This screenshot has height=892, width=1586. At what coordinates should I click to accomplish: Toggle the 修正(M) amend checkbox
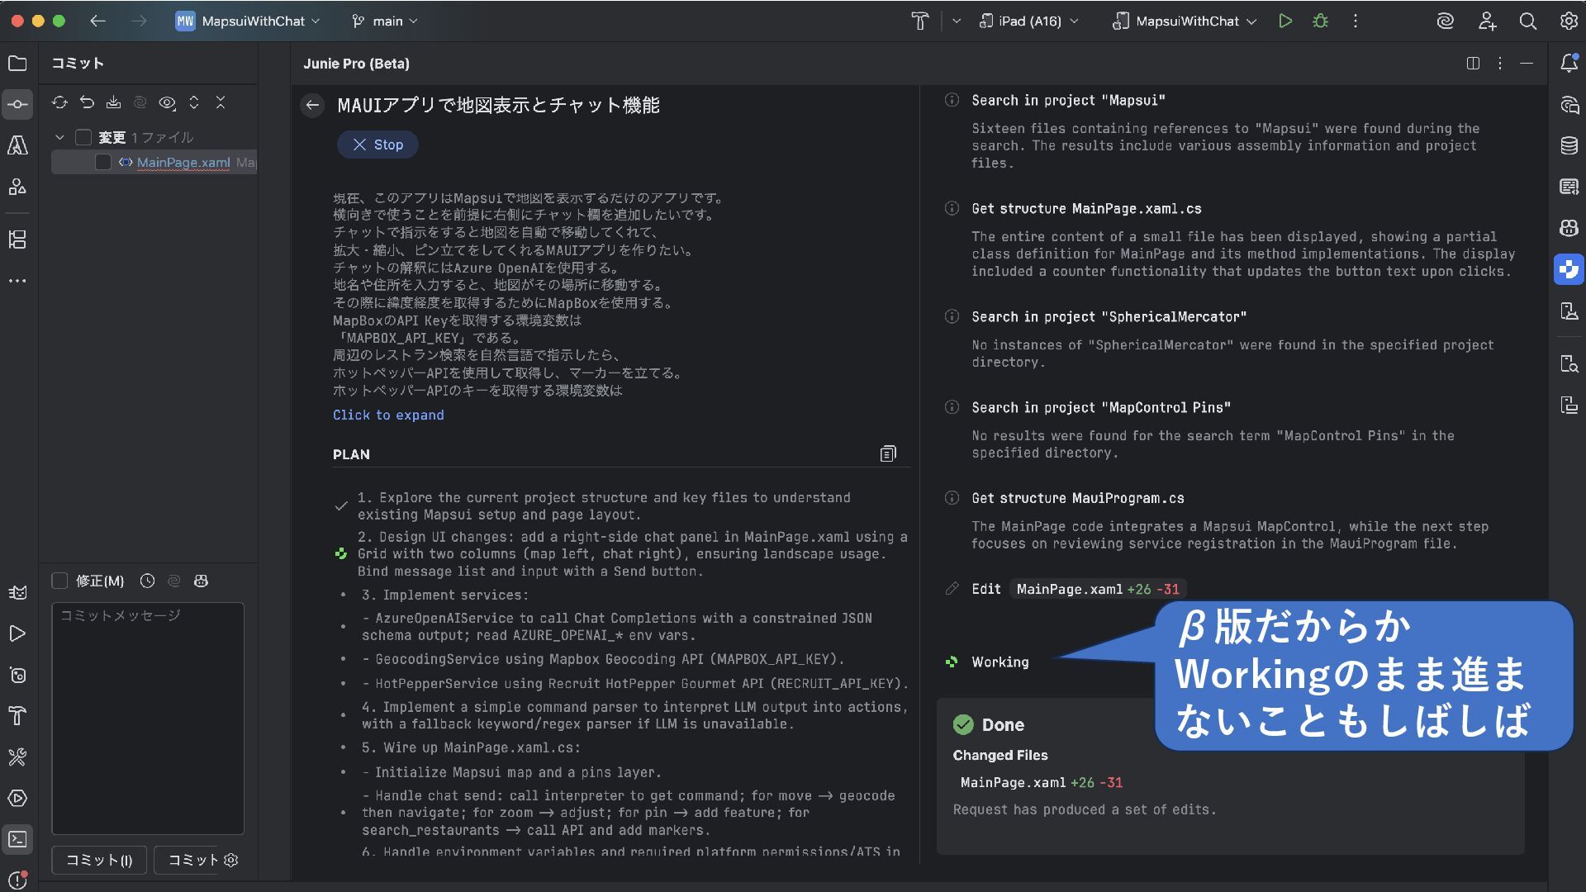click(x=59, y=581)
